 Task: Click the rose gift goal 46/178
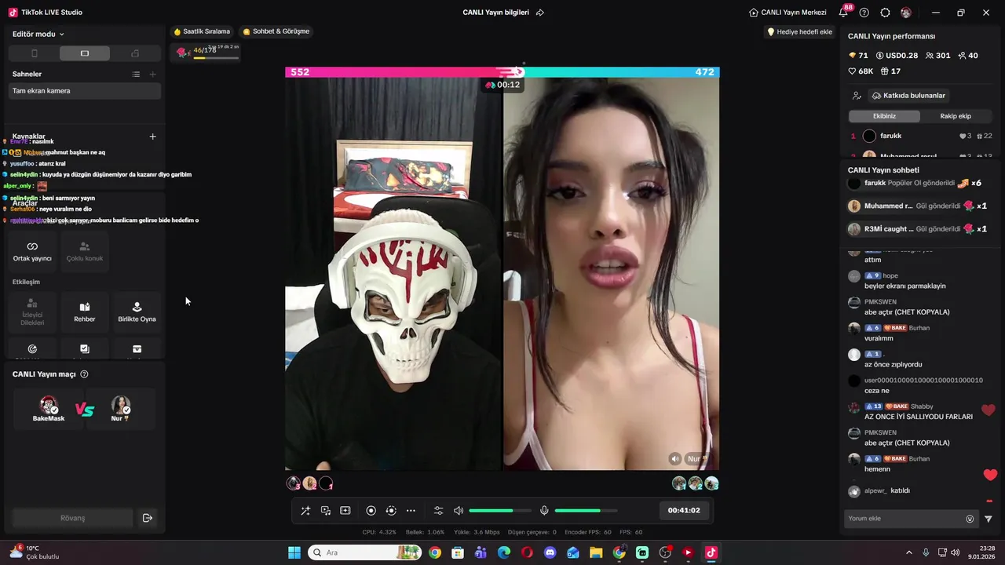click(206, 52)
